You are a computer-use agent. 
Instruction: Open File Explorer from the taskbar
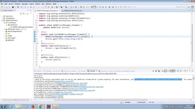pyautogui.click(x=18, y=107)
